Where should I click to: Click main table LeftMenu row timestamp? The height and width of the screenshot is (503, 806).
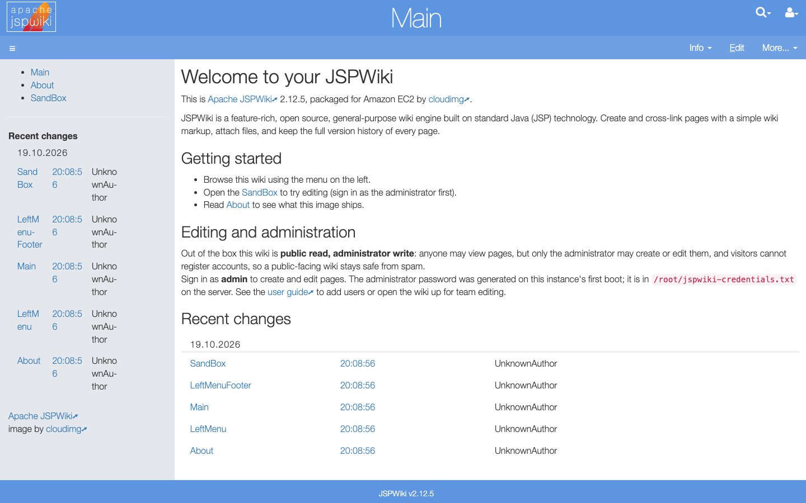(358, 429)
